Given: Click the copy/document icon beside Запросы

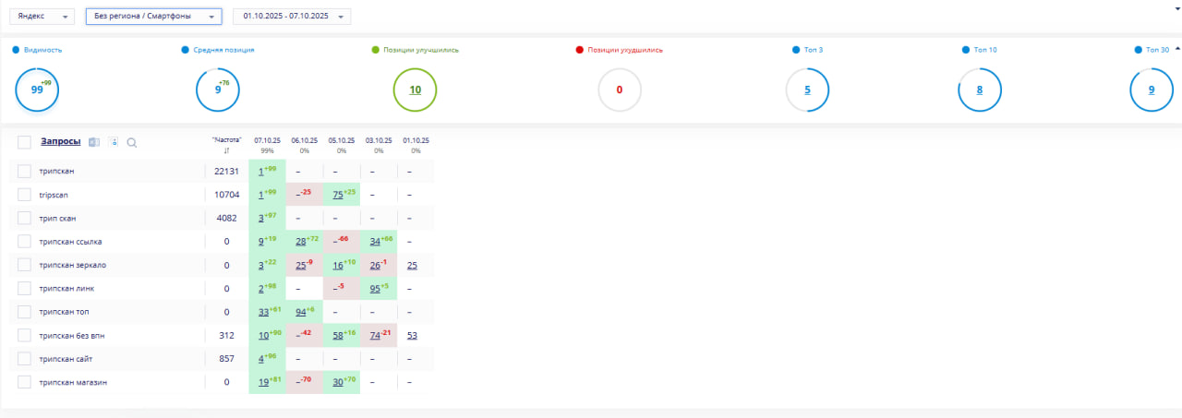Looking at the screenshot, I should [x=113, y=142].
